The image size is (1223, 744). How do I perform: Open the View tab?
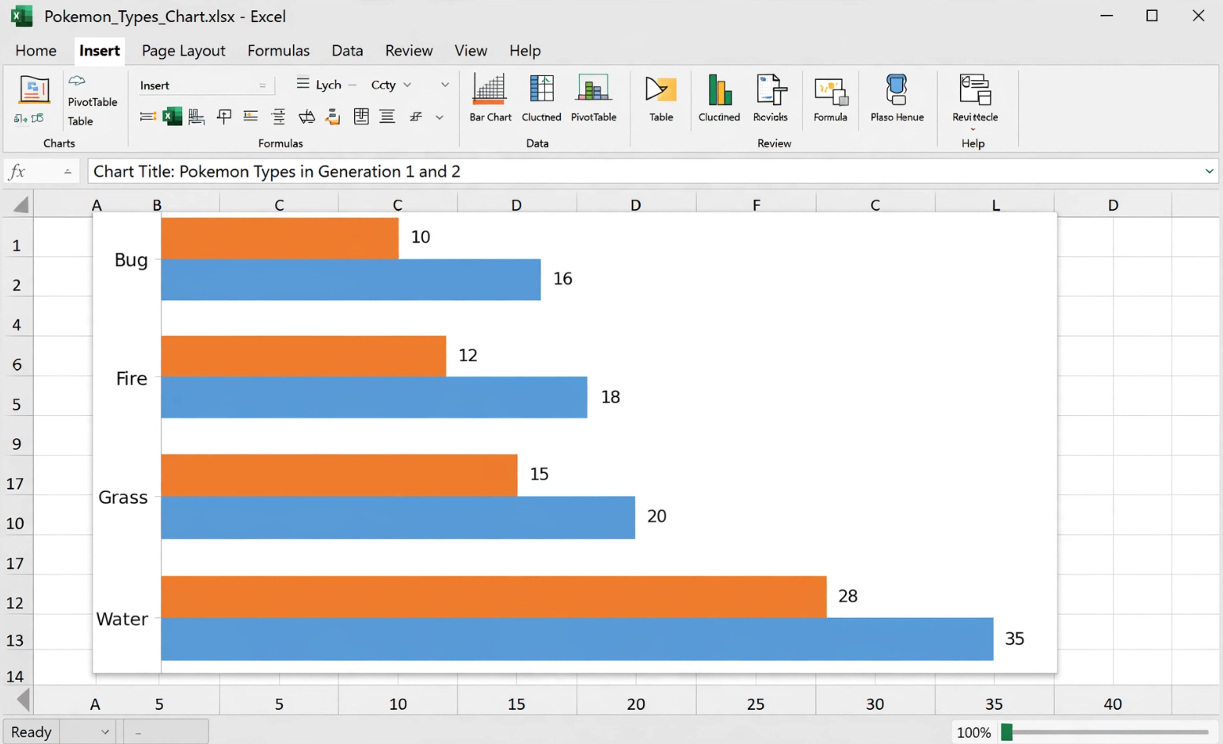click(471, 51)
